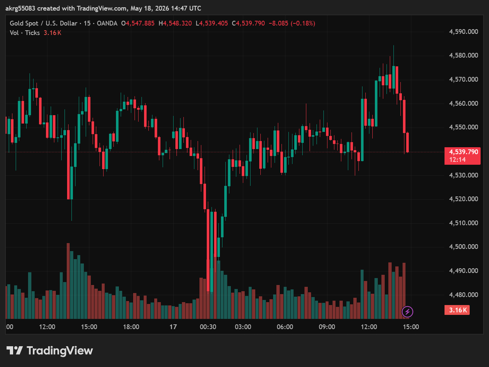Click the red current price tag 4,539.790
The width and height of the screenshot is (489, 367).
coord(463,152)
